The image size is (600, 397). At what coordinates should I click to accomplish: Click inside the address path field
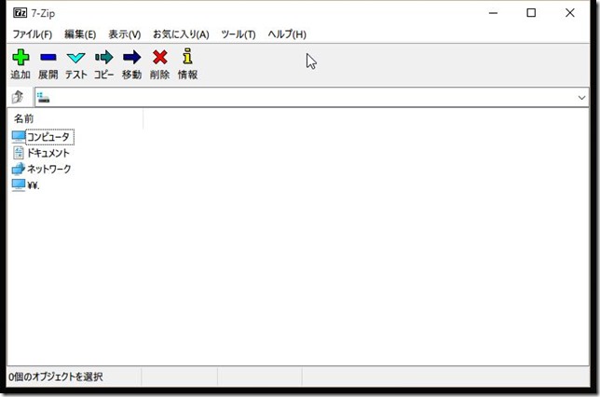coord(312,98)
